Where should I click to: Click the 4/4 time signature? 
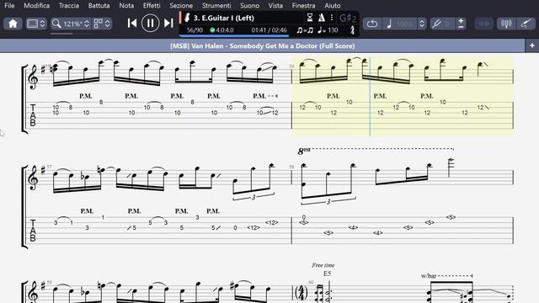[x=302, y=293]
